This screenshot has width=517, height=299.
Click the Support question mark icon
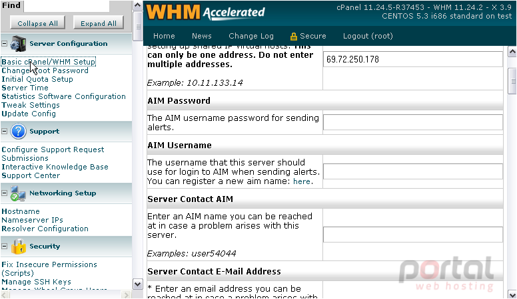(x=18, y=132)
